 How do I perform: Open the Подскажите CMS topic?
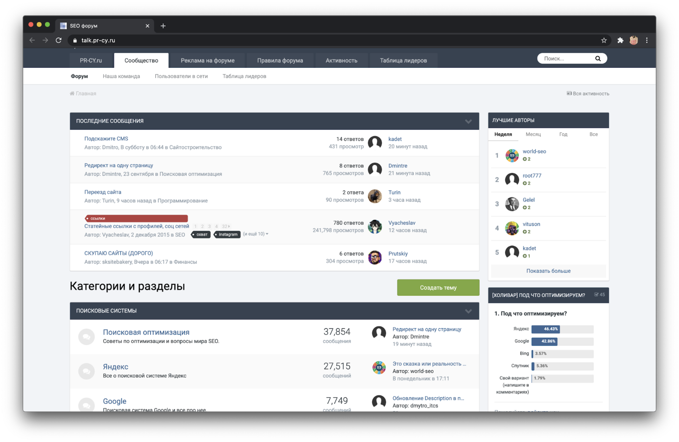coord(106,139)
